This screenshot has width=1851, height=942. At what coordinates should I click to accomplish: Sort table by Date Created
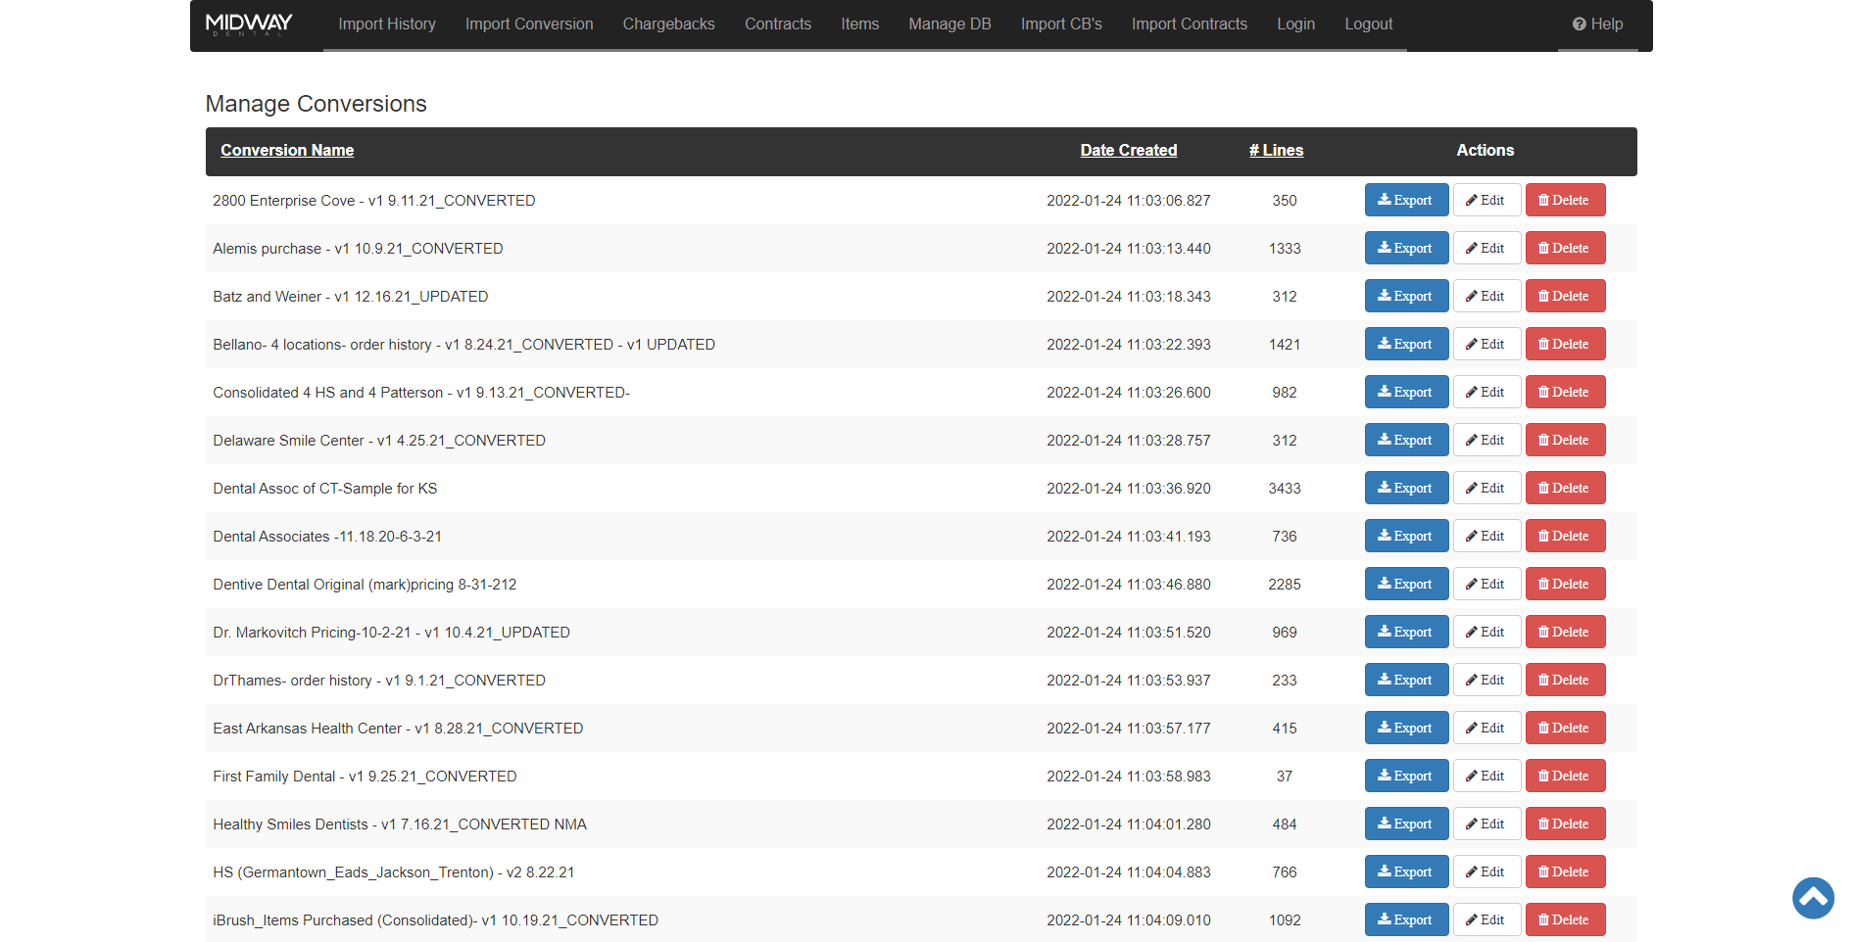point(1128,150)
